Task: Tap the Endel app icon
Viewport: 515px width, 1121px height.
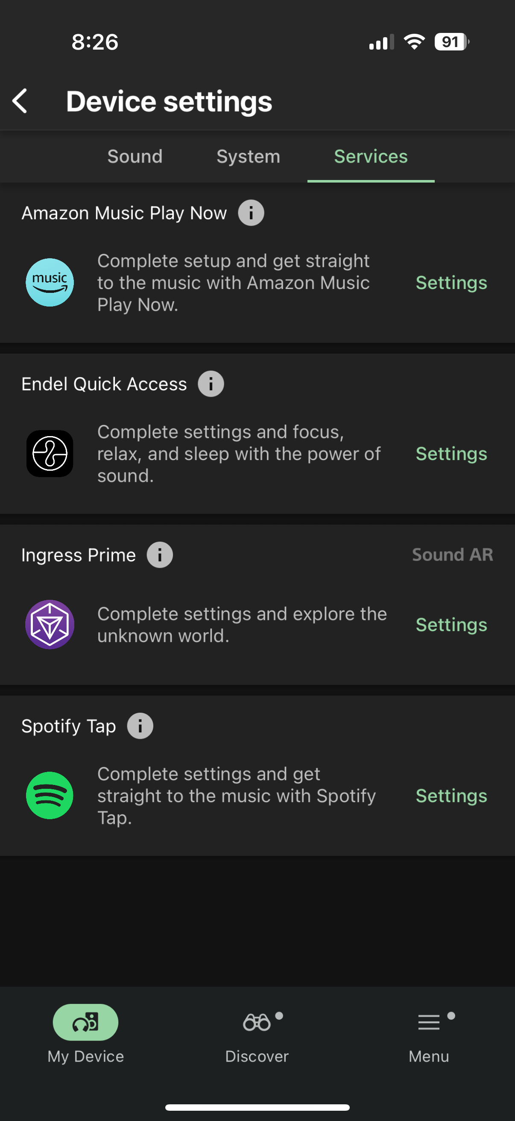Action: pos(50,454)
